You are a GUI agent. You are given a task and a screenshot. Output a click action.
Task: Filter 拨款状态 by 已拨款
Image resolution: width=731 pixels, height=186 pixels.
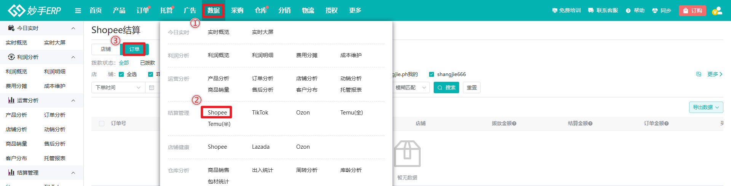click(x=147, y=63)
